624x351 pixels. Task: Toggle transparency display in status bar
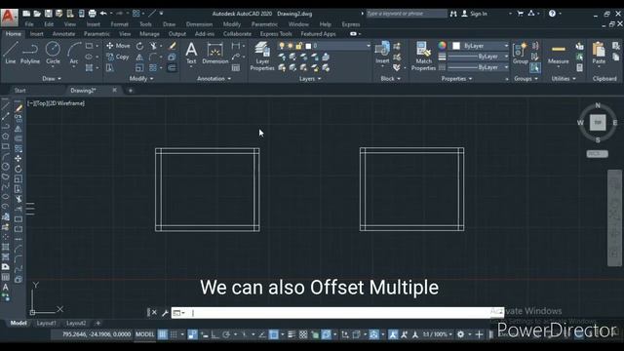point(303,334)
